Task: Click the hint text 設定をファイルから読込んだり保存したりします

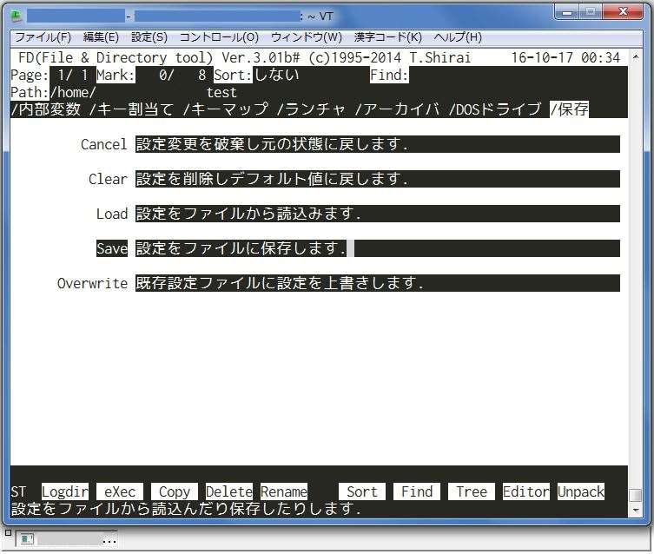Action: point(186,509)
